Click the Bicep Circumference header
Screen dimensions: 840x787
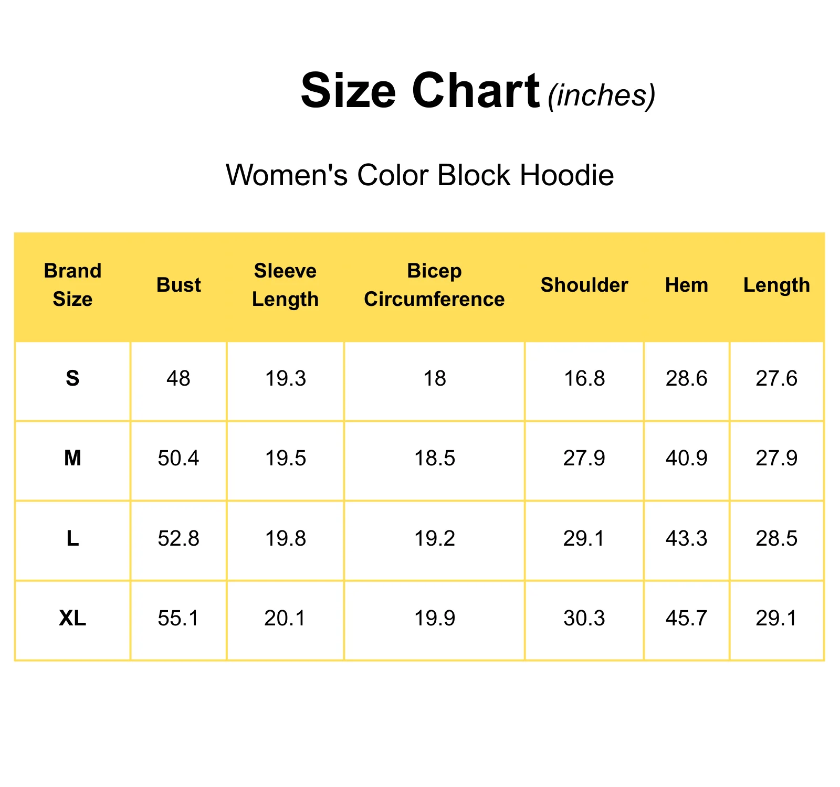point(434,285)
